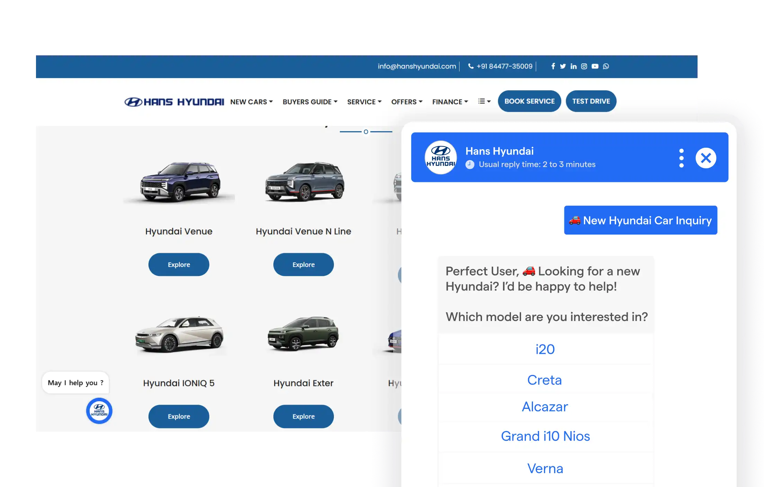Select i20 model in chat
764x487 pixels.
(x=545, y=349)
